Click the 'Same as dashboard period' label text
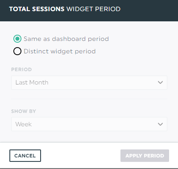This screenshot has height=169, width=178. (x=66, y=39)
